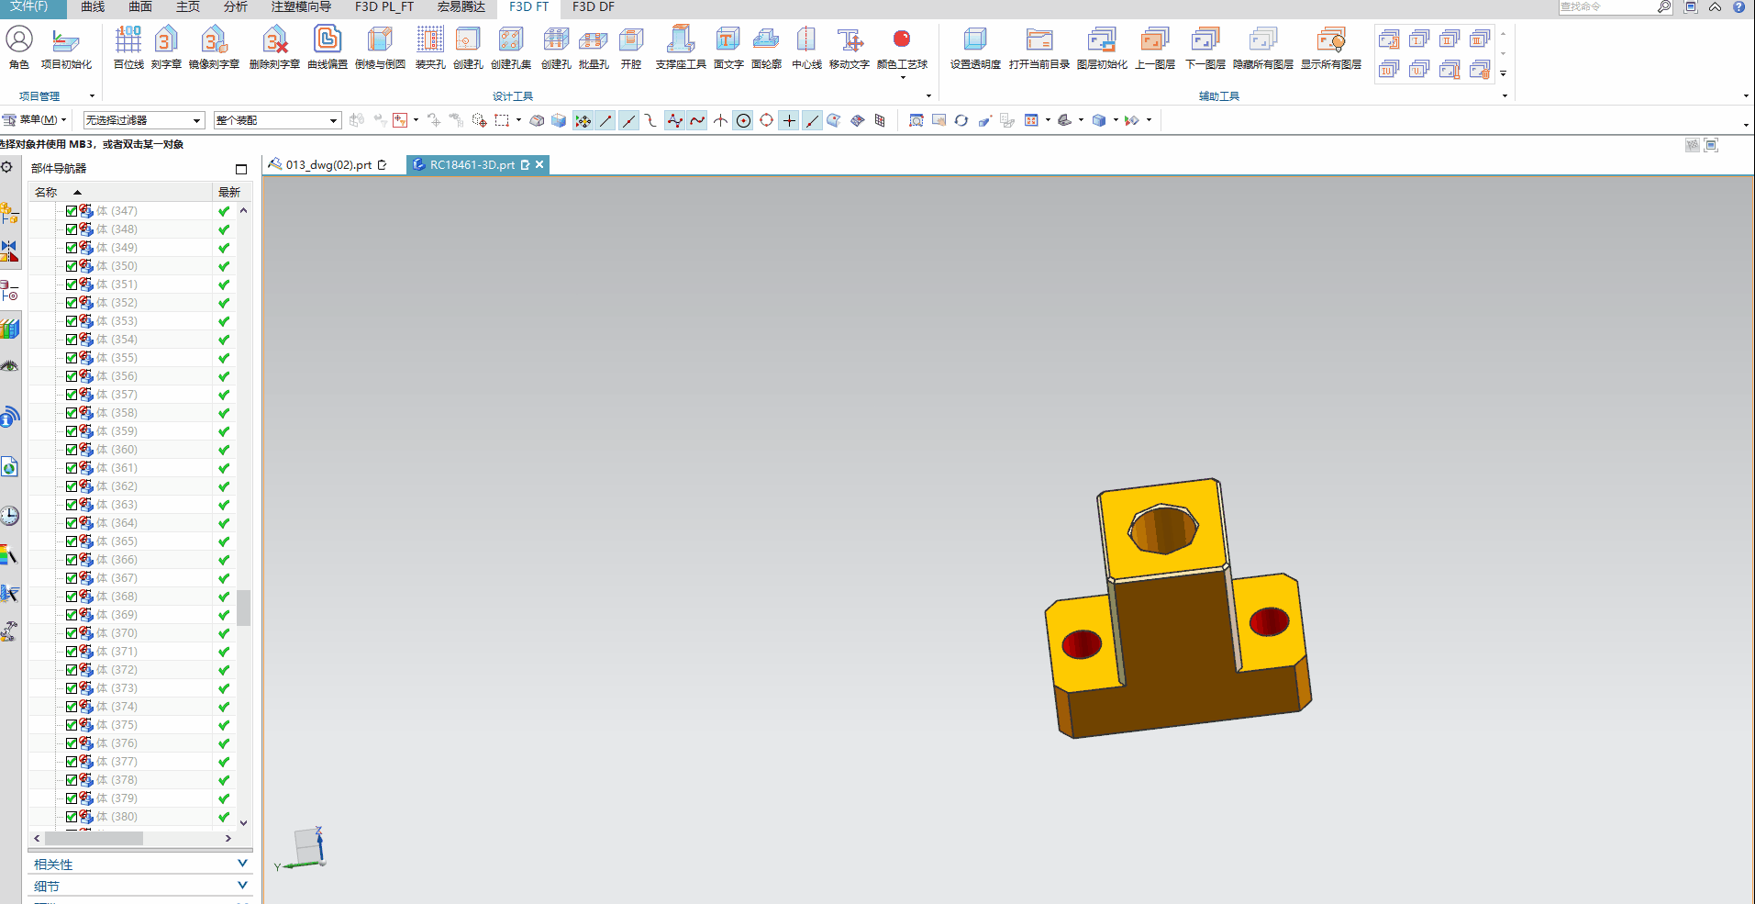Uncheck the checkbox for 体 (347)

72,211
